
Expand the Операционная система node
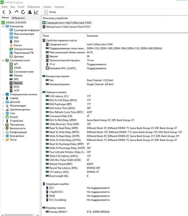point(3,94)
